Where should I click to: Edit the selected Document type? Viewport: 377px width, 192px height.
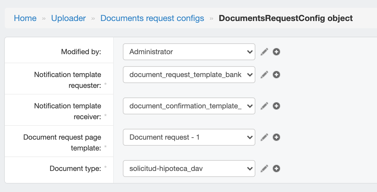tap(264, 169)
